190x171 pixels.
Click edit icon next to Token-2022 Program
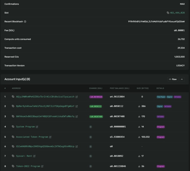pyautogui.click(x=42, y=166)
